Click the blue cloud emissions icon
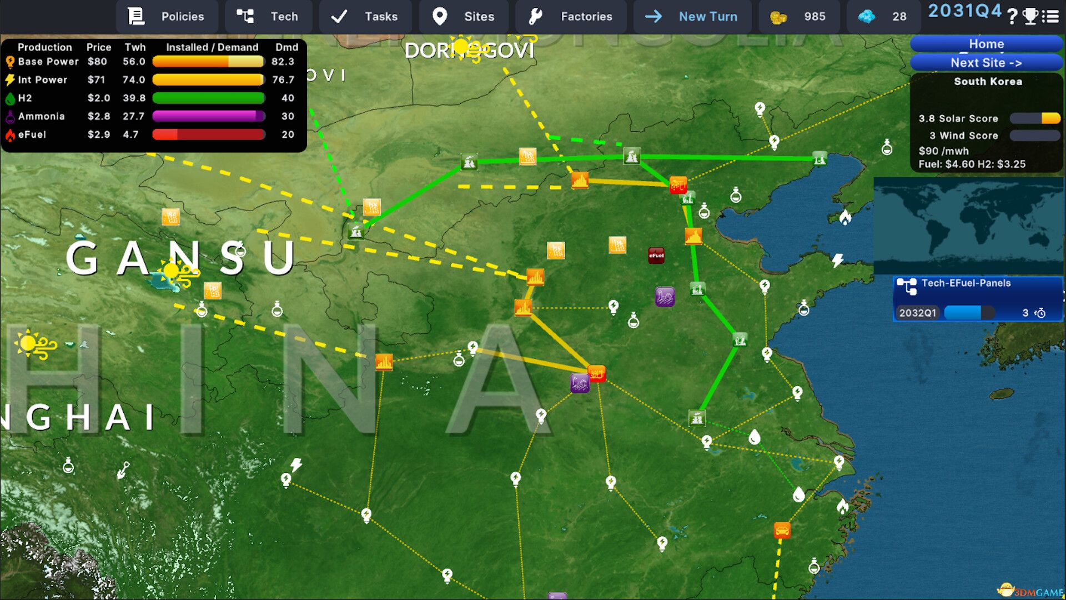Image resolution: width=1066 pixels, height=600 pixels. pyautogui.click(x=866, y=17)
